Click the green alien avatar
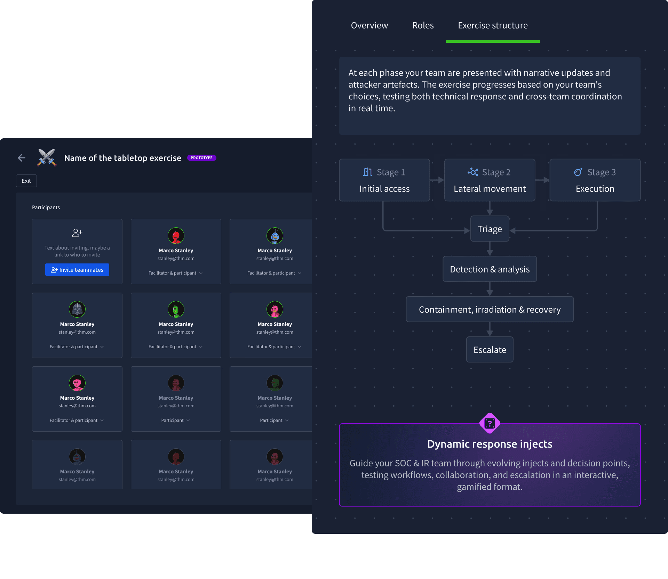 (176, 309)
